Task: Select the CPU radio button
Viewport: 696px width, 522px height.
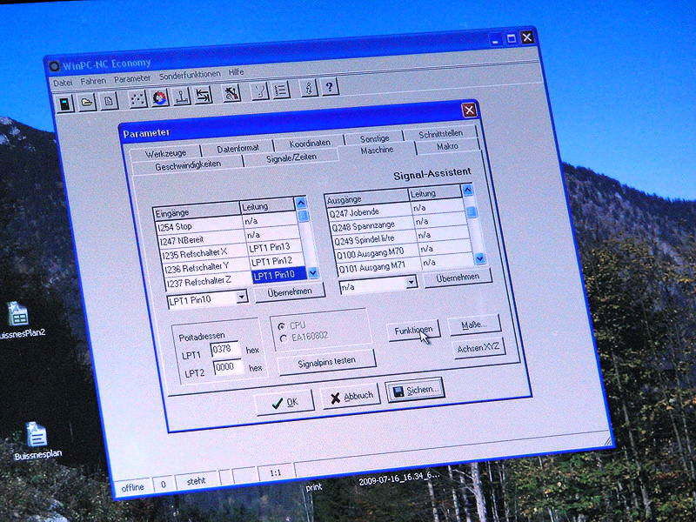Action: coord(281,326)
